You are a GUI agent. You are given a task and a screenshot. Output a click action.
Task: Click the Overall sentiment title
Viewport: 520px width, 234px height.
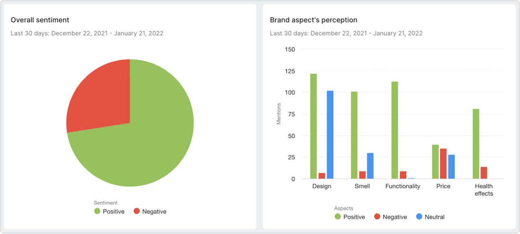pos(40,20)
